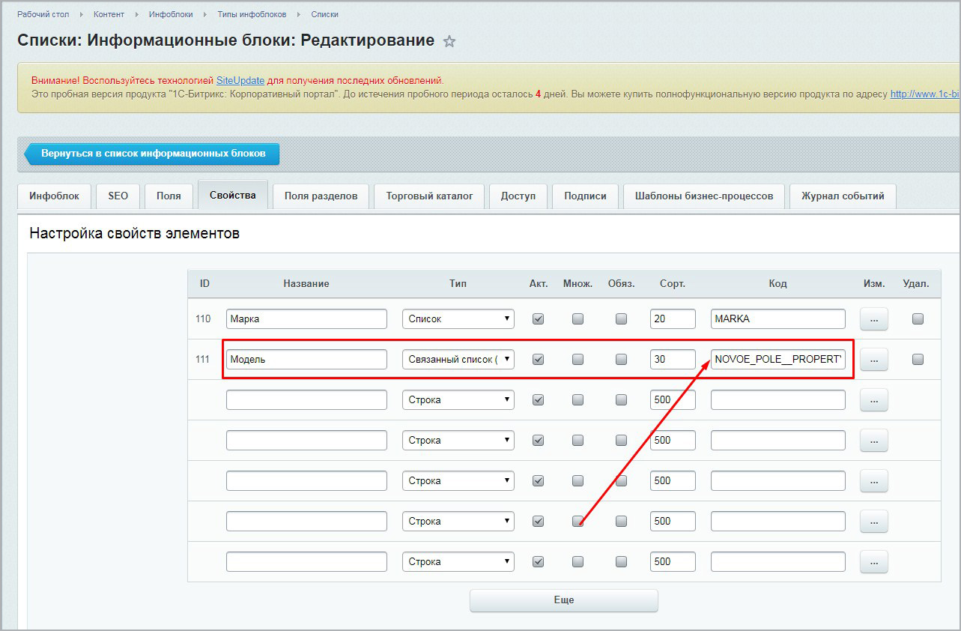This screenshot has width=961, height=631.
Task: Click name field containing Марка
Action: pyautogui.click(x=306, y=318)
